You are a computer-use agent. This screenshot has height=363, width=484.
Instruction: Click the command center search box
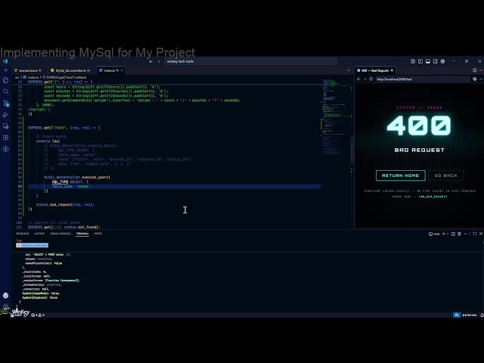pos(250,61)
